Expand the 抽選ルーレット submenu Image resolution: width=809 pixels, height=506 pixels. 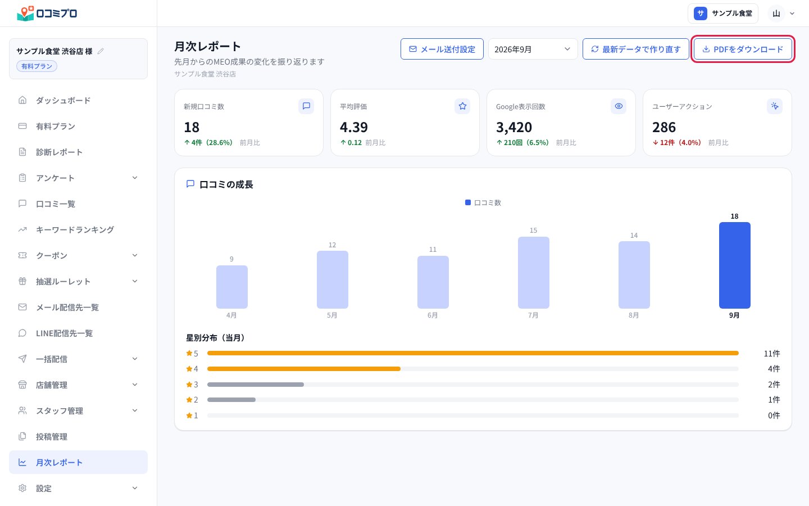click(x=135, y=281)
